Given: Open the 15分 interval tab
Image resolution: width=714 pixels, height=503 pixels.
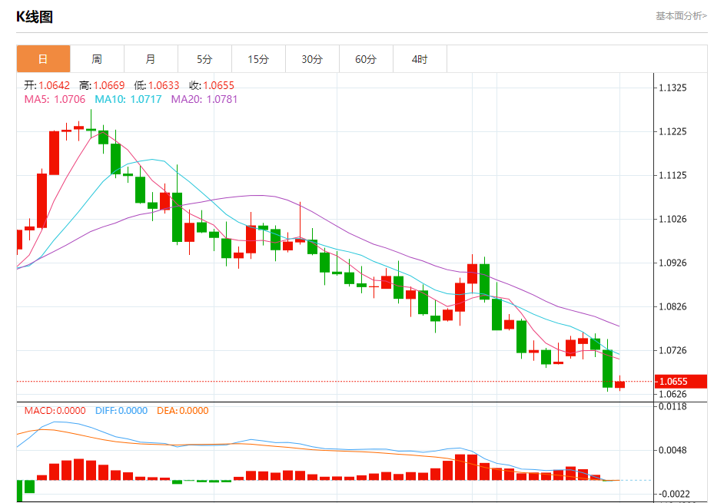Looking at the screenshot, I should pyautogui.click(x=258, y=58).
